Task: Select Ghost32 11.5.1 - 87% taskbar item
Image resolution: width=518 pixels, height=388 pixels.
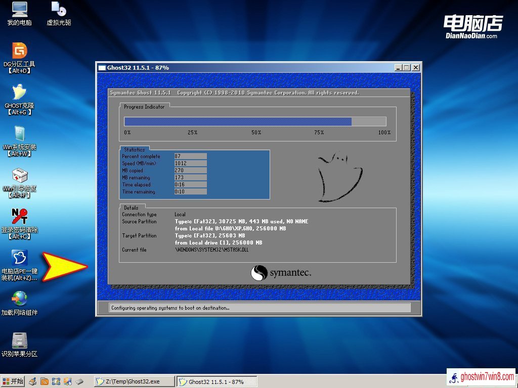Action: click(217, 381)
